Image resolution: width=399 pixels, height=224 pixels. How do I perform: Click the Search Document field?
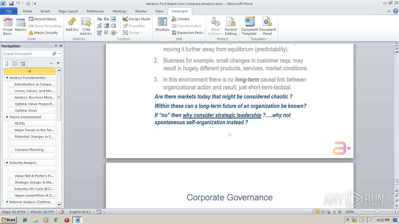27,54
